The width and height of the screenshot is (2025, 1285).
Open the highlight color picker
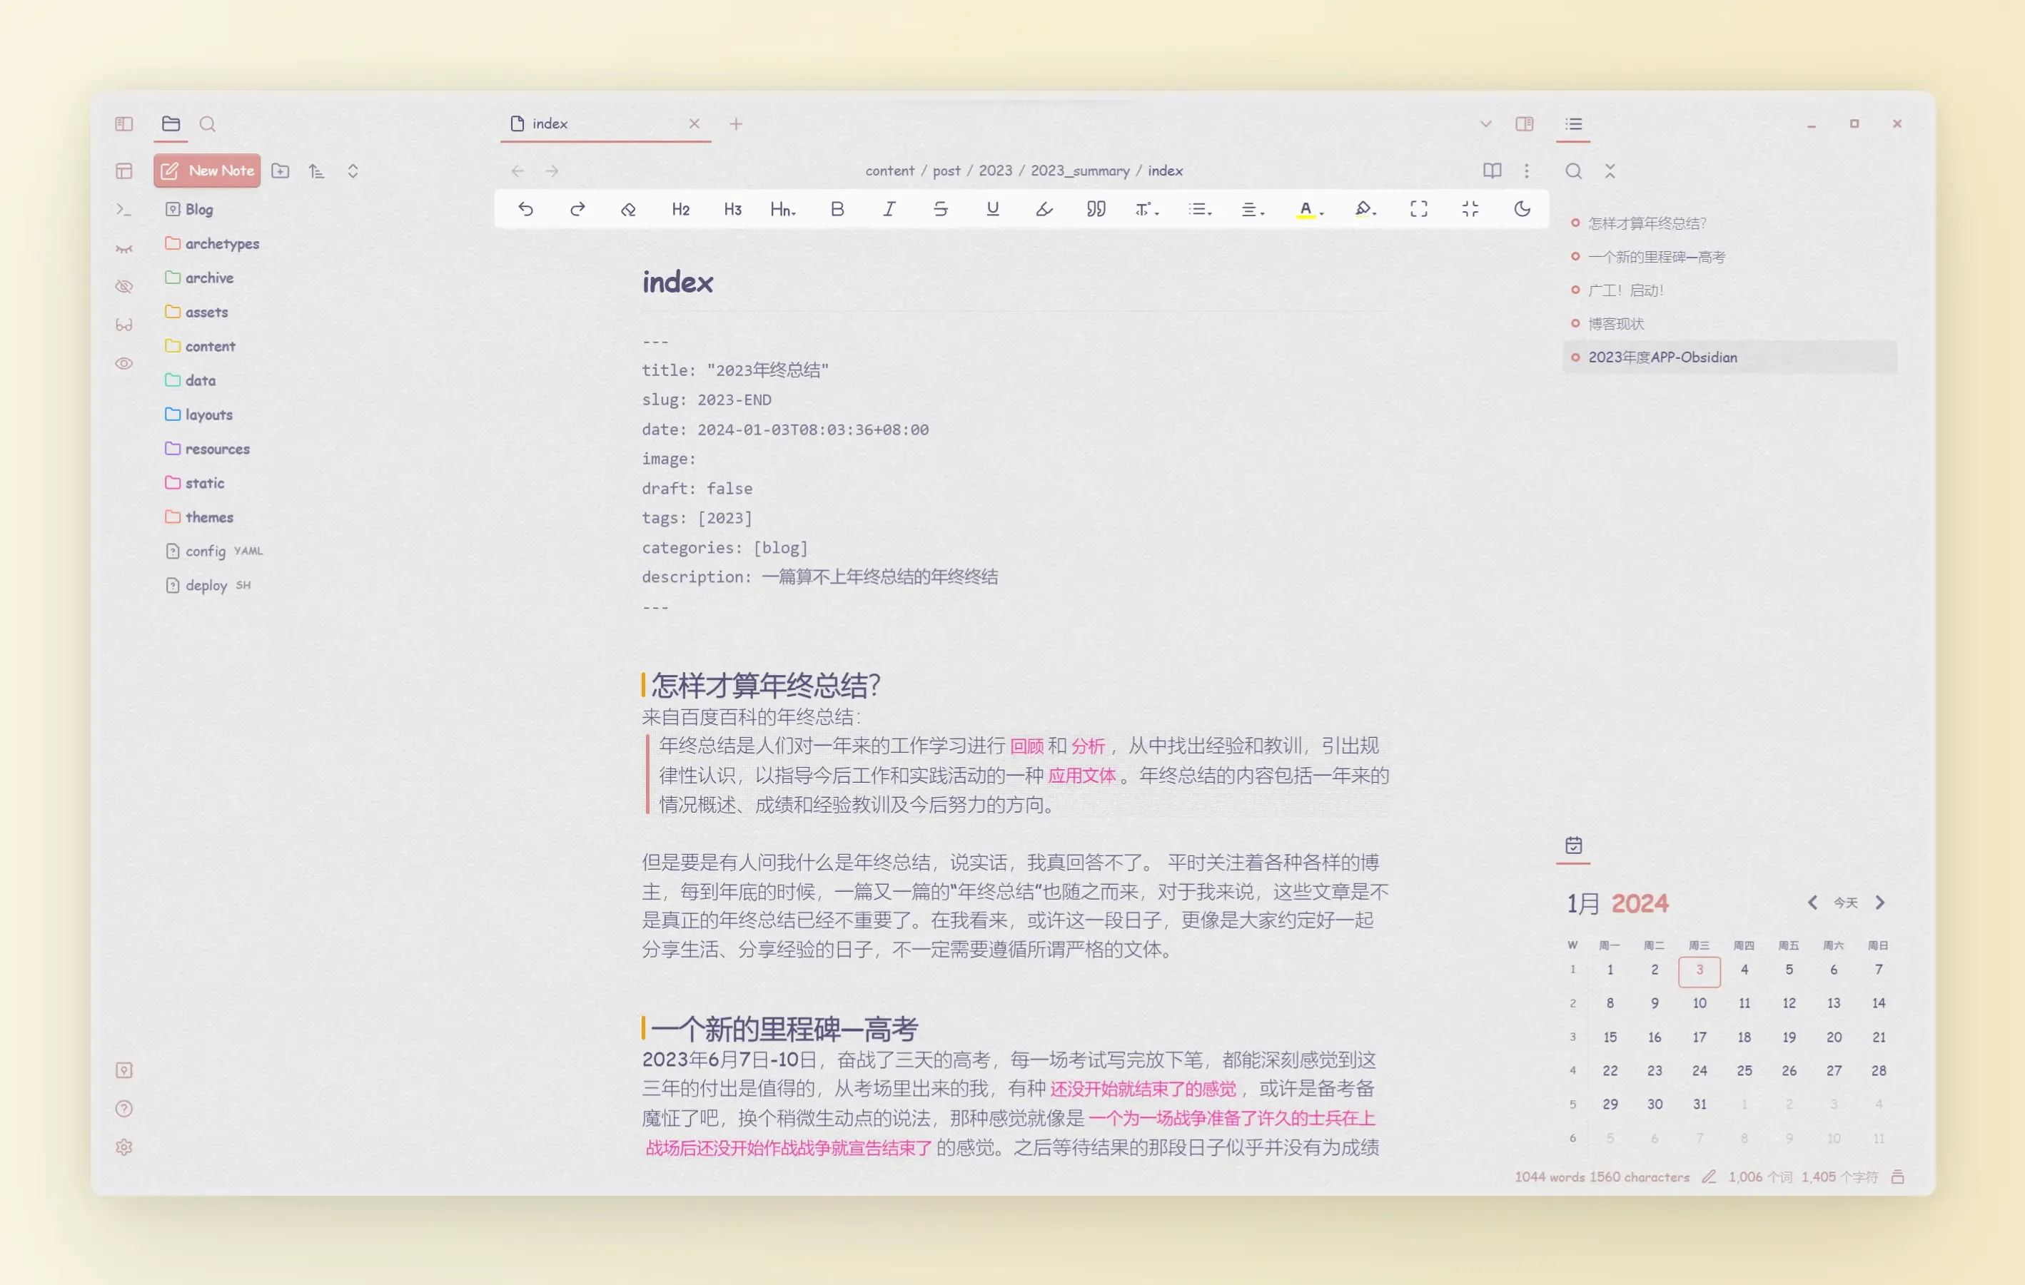pos(1365,209)
